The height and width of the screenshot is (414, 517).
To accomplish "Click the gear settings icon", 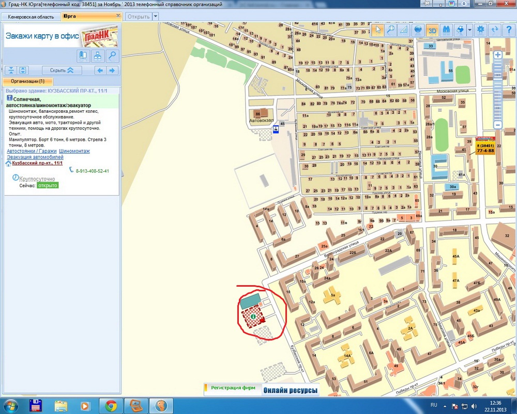I will click(481, 29).
